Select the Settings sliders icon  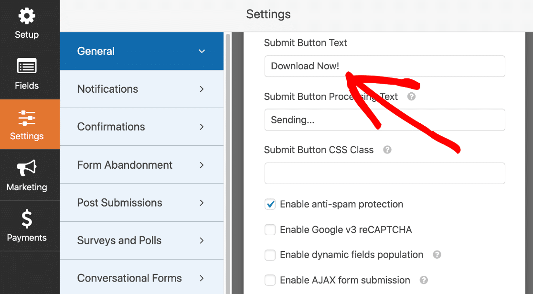tap(27, 118)
